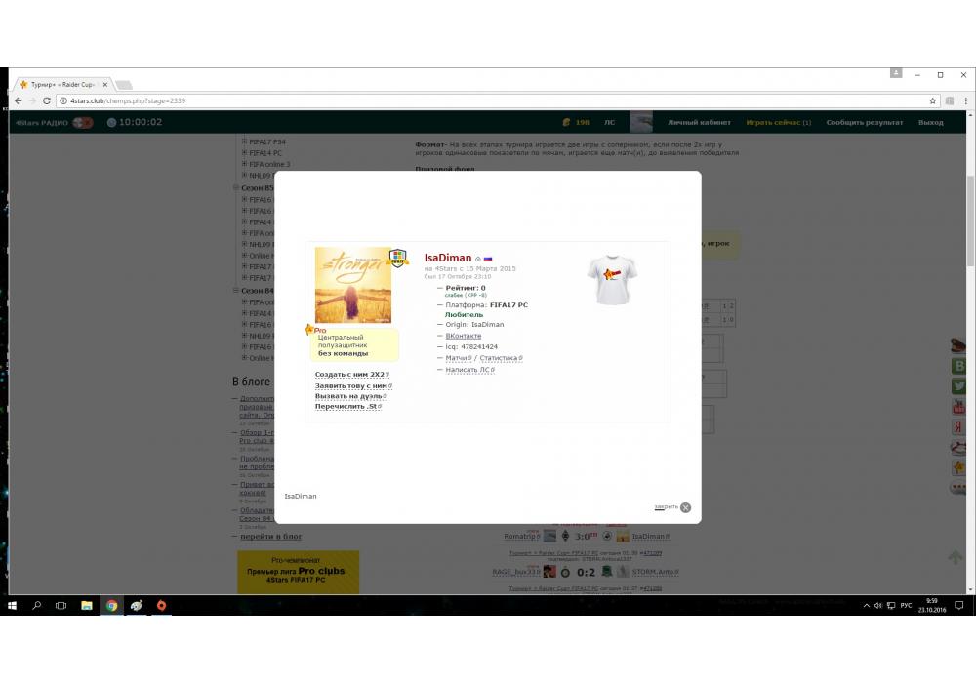Open Action Center notifications icon

click(959, 605)
